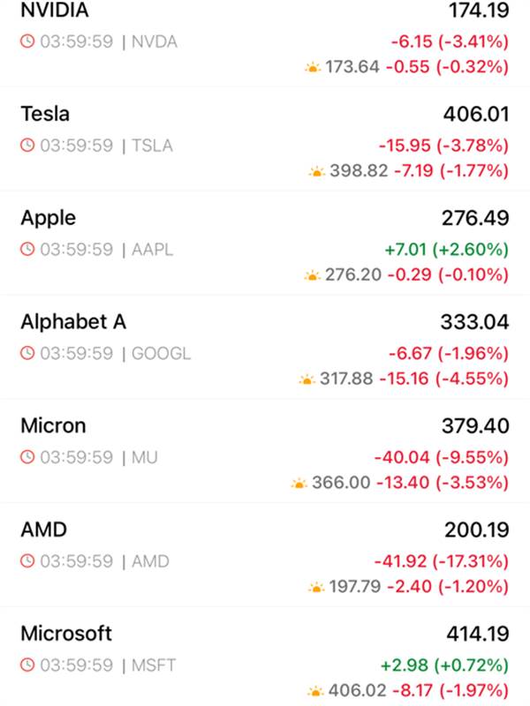Open Alphabet A stock details
The image size is (530, 706).
point(73,322)
